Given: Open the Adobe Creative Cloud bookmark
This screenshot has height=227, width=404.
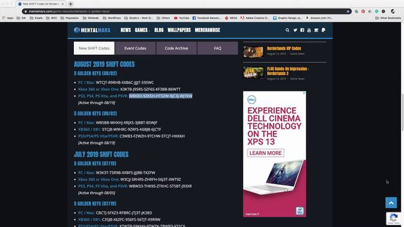Looking at the screenshot, I should click(254, 18).
